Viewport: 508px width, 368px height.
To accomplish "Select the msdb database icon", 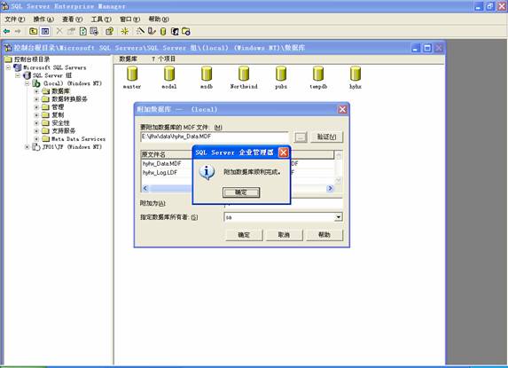I will [x=207, y=74].
